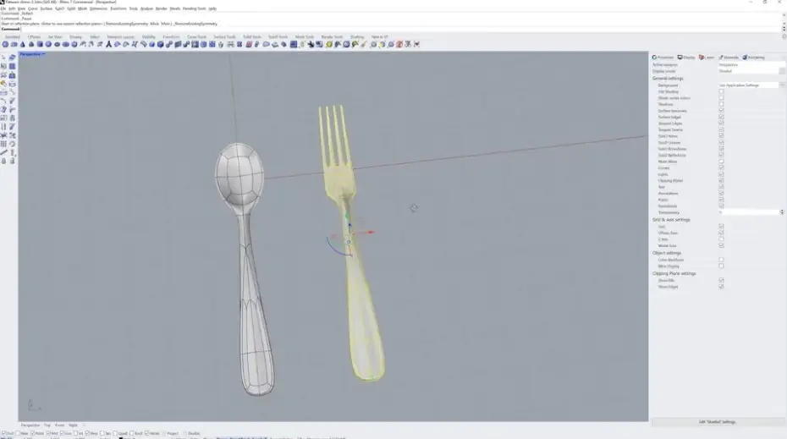Screen dimensions: 787x439
Task: Click the Y-shaped MultiPipe tool icon
Action: click(108, 45)
